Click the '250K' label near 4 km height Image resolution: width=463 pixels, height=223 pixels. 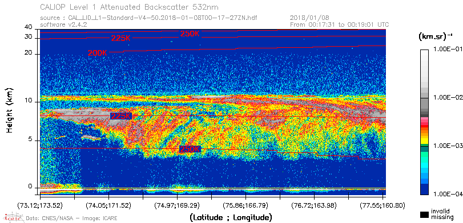190,149
